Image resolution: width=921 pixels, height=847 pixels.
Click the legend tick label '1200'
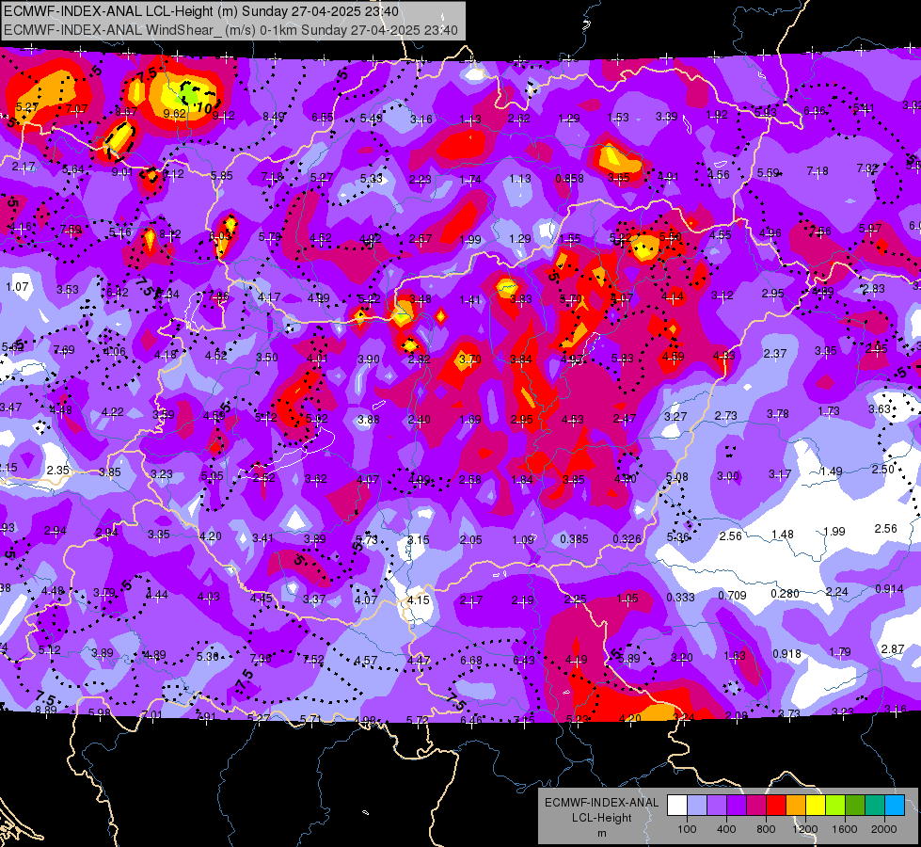(x=804, y=829)
